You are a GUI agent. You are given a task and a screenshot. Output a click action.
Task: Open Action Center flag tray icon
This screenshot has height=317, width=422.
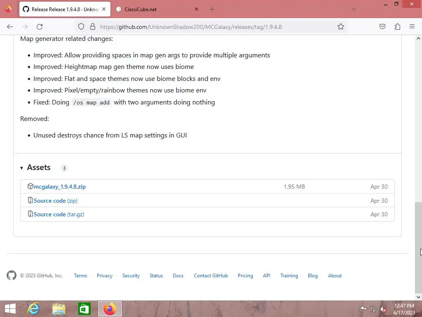pyautogui.click(x=363, y=309)
